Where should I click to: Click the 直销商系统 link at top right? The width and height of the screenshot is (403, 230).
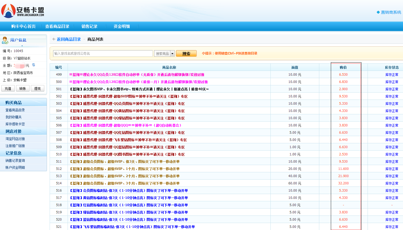[x=391, y=12]
